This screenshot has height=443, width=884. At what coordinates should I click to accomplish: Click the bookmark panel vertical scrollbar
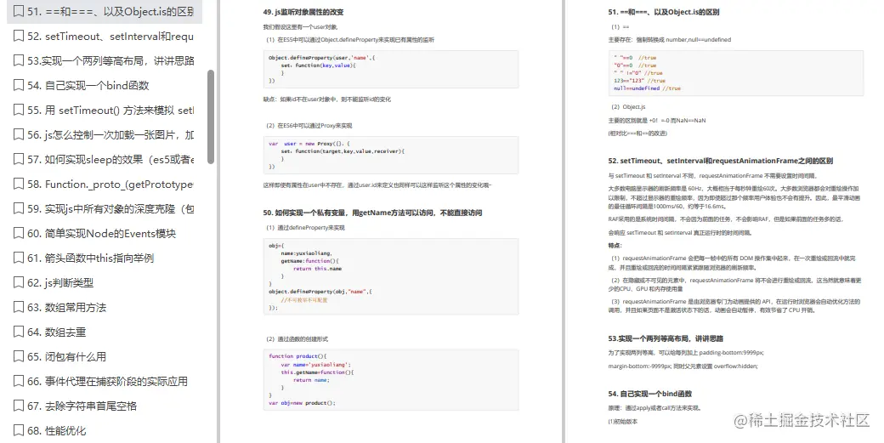coord(212,116)
